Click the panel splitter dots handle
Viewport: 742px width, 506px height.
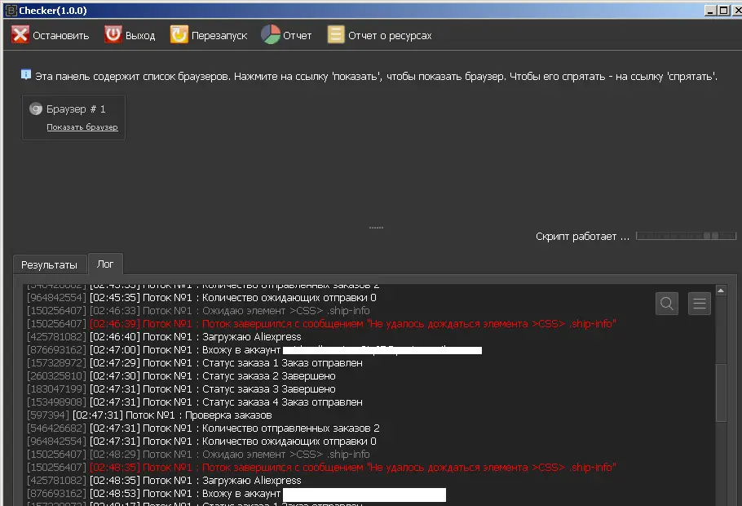coord(376,228)
